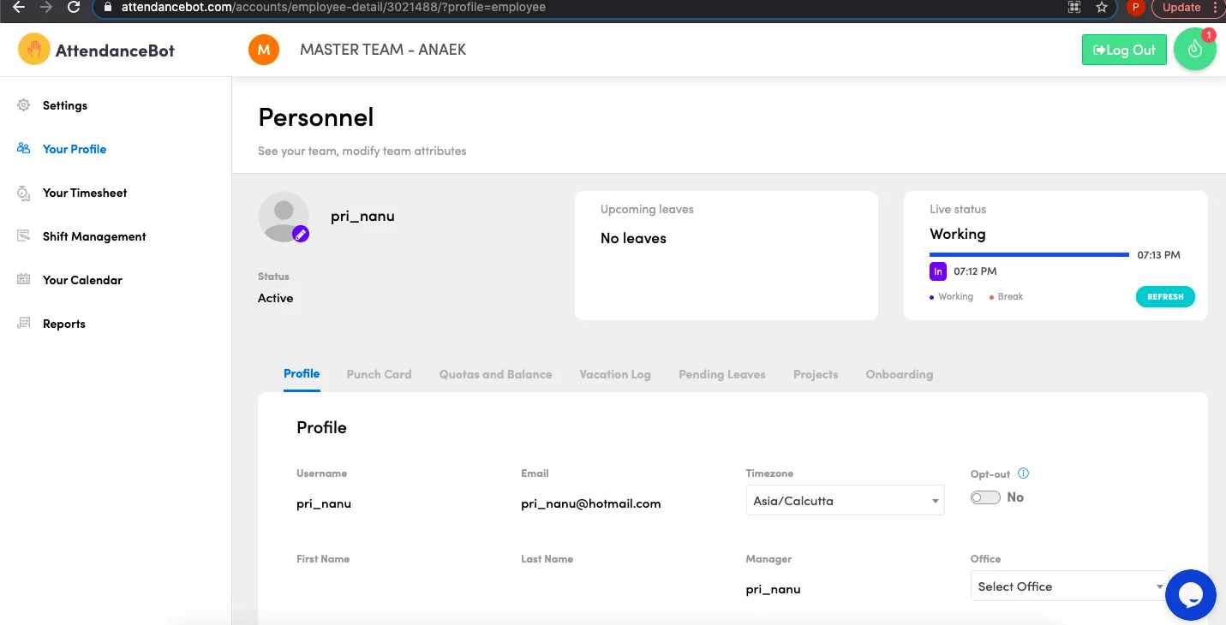The image size is (1226, 625).
Task: Click the orange M team avatar
Action: coord(264,50)
